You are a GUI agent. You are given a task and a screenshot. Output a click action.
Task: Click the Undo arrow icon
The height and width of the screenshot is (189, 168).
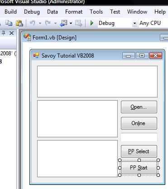(33, 23)
